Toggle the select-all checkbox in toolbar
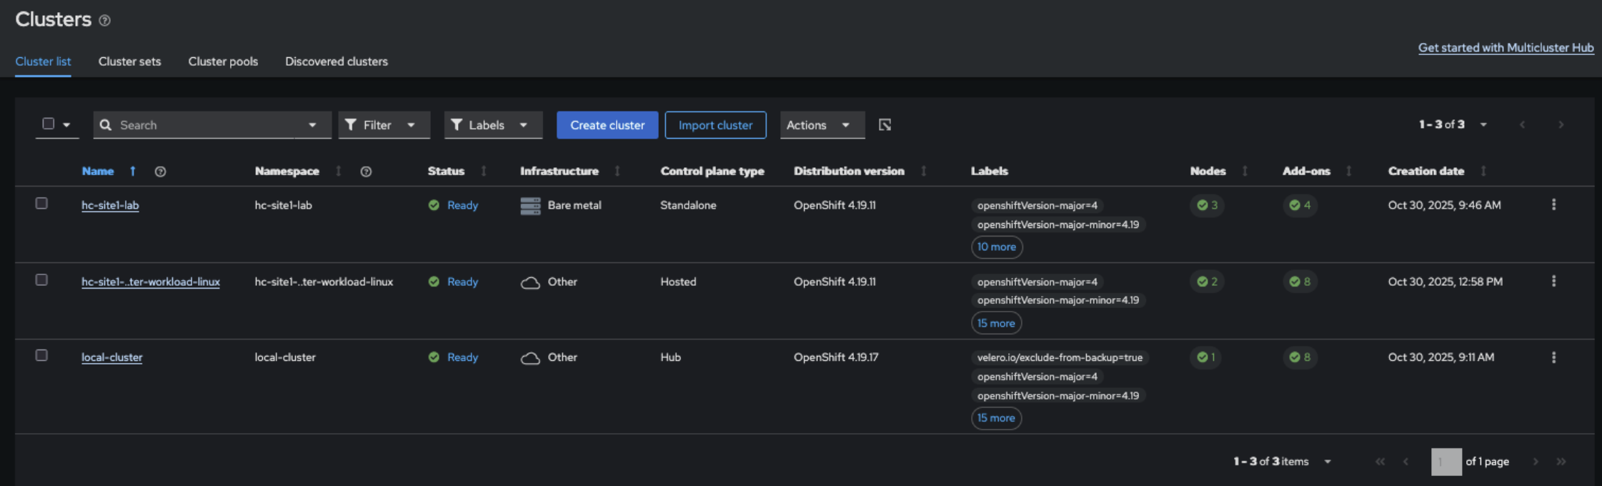1602x486 pixels. point(48,124)
